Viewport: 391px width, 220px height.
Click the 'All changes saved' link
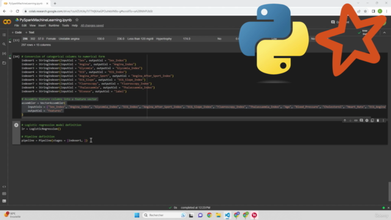tap(92, 26)
